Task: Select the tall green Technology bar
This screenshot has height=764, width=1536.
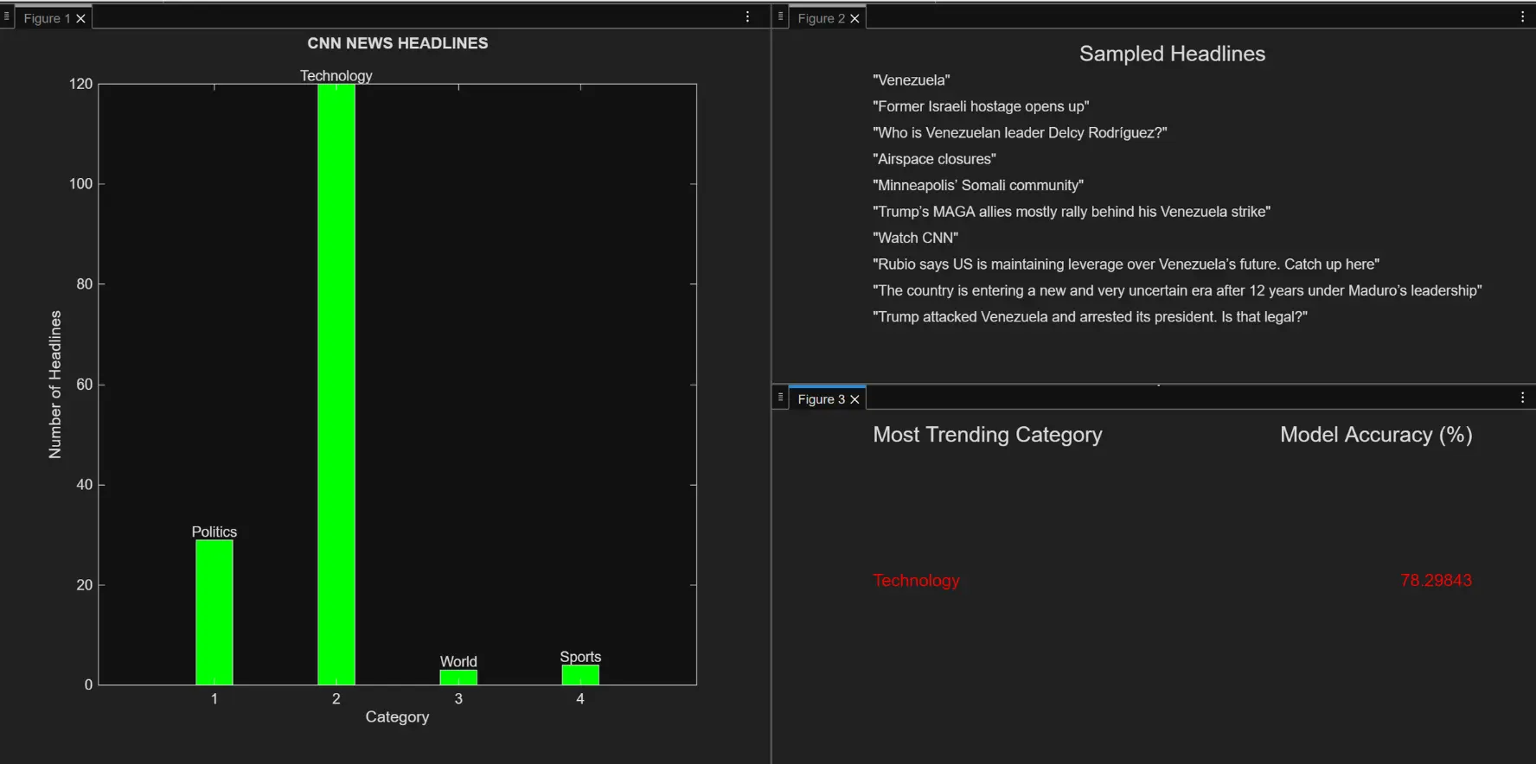Action: [336, 385]
